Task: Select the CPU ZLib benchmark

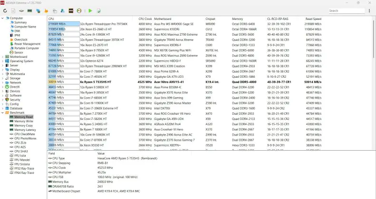Action: (x=20, y=143)
